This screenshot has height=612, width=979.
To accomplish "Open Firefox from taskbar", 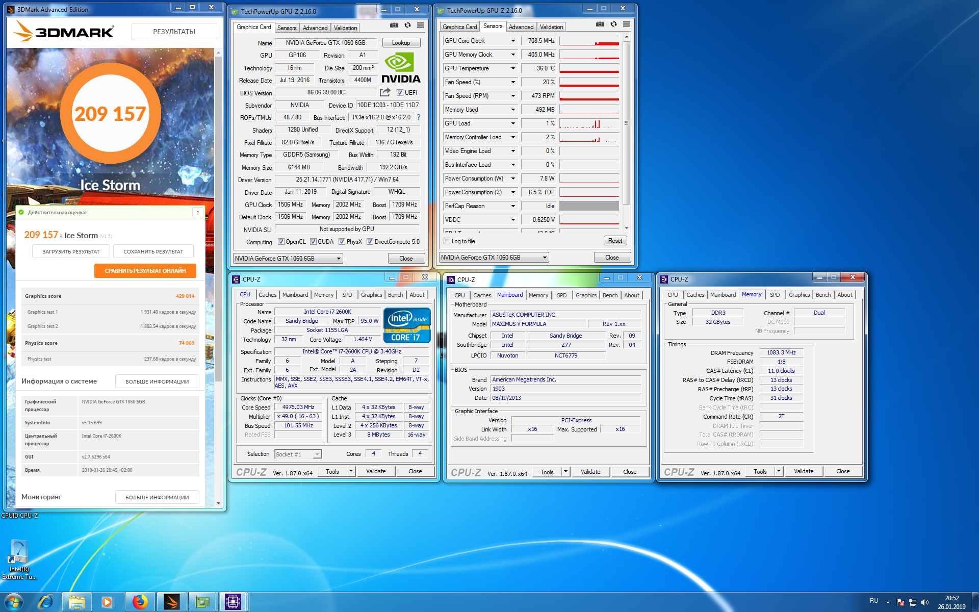I will tap(140, 602).
